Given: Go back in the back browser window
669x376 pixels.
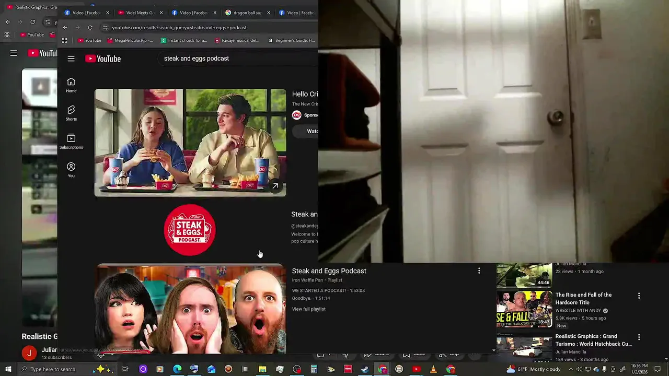Looking at the screenshot, I should click(7, 22).
